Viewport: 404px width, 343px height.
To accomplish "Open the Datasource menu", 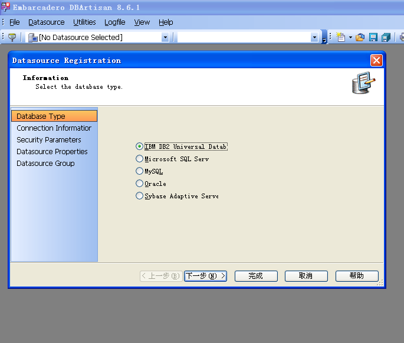I will [47, 22].
